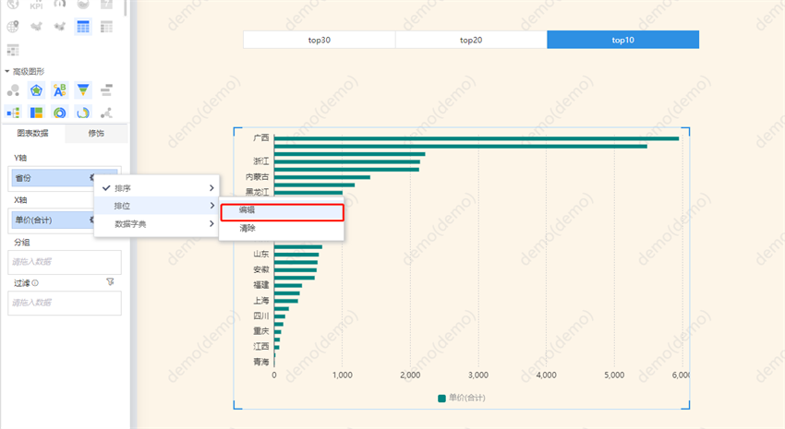Open settings gear on 单价(合计) field
Viewport: 785px width, 429px height.
[x=92, y=220]
